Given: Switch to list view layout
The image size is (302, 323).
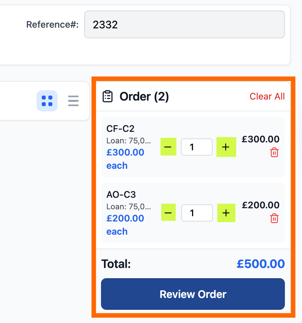Looking at the screenshot, I should pos(73,101).
